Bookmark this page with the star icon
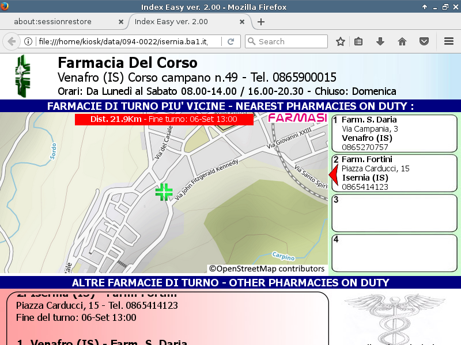 pos(341,41)
